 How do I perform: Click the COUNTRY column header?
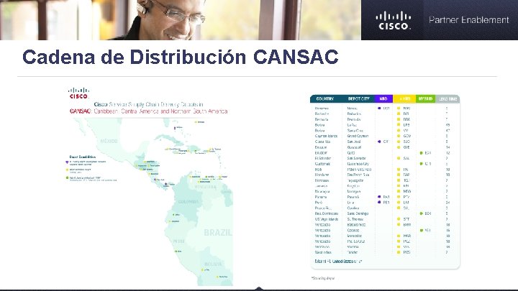point(325,99)
